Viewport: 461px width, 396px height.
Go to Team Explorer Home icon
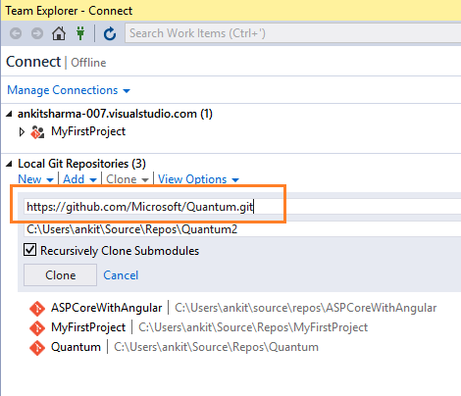59,33
